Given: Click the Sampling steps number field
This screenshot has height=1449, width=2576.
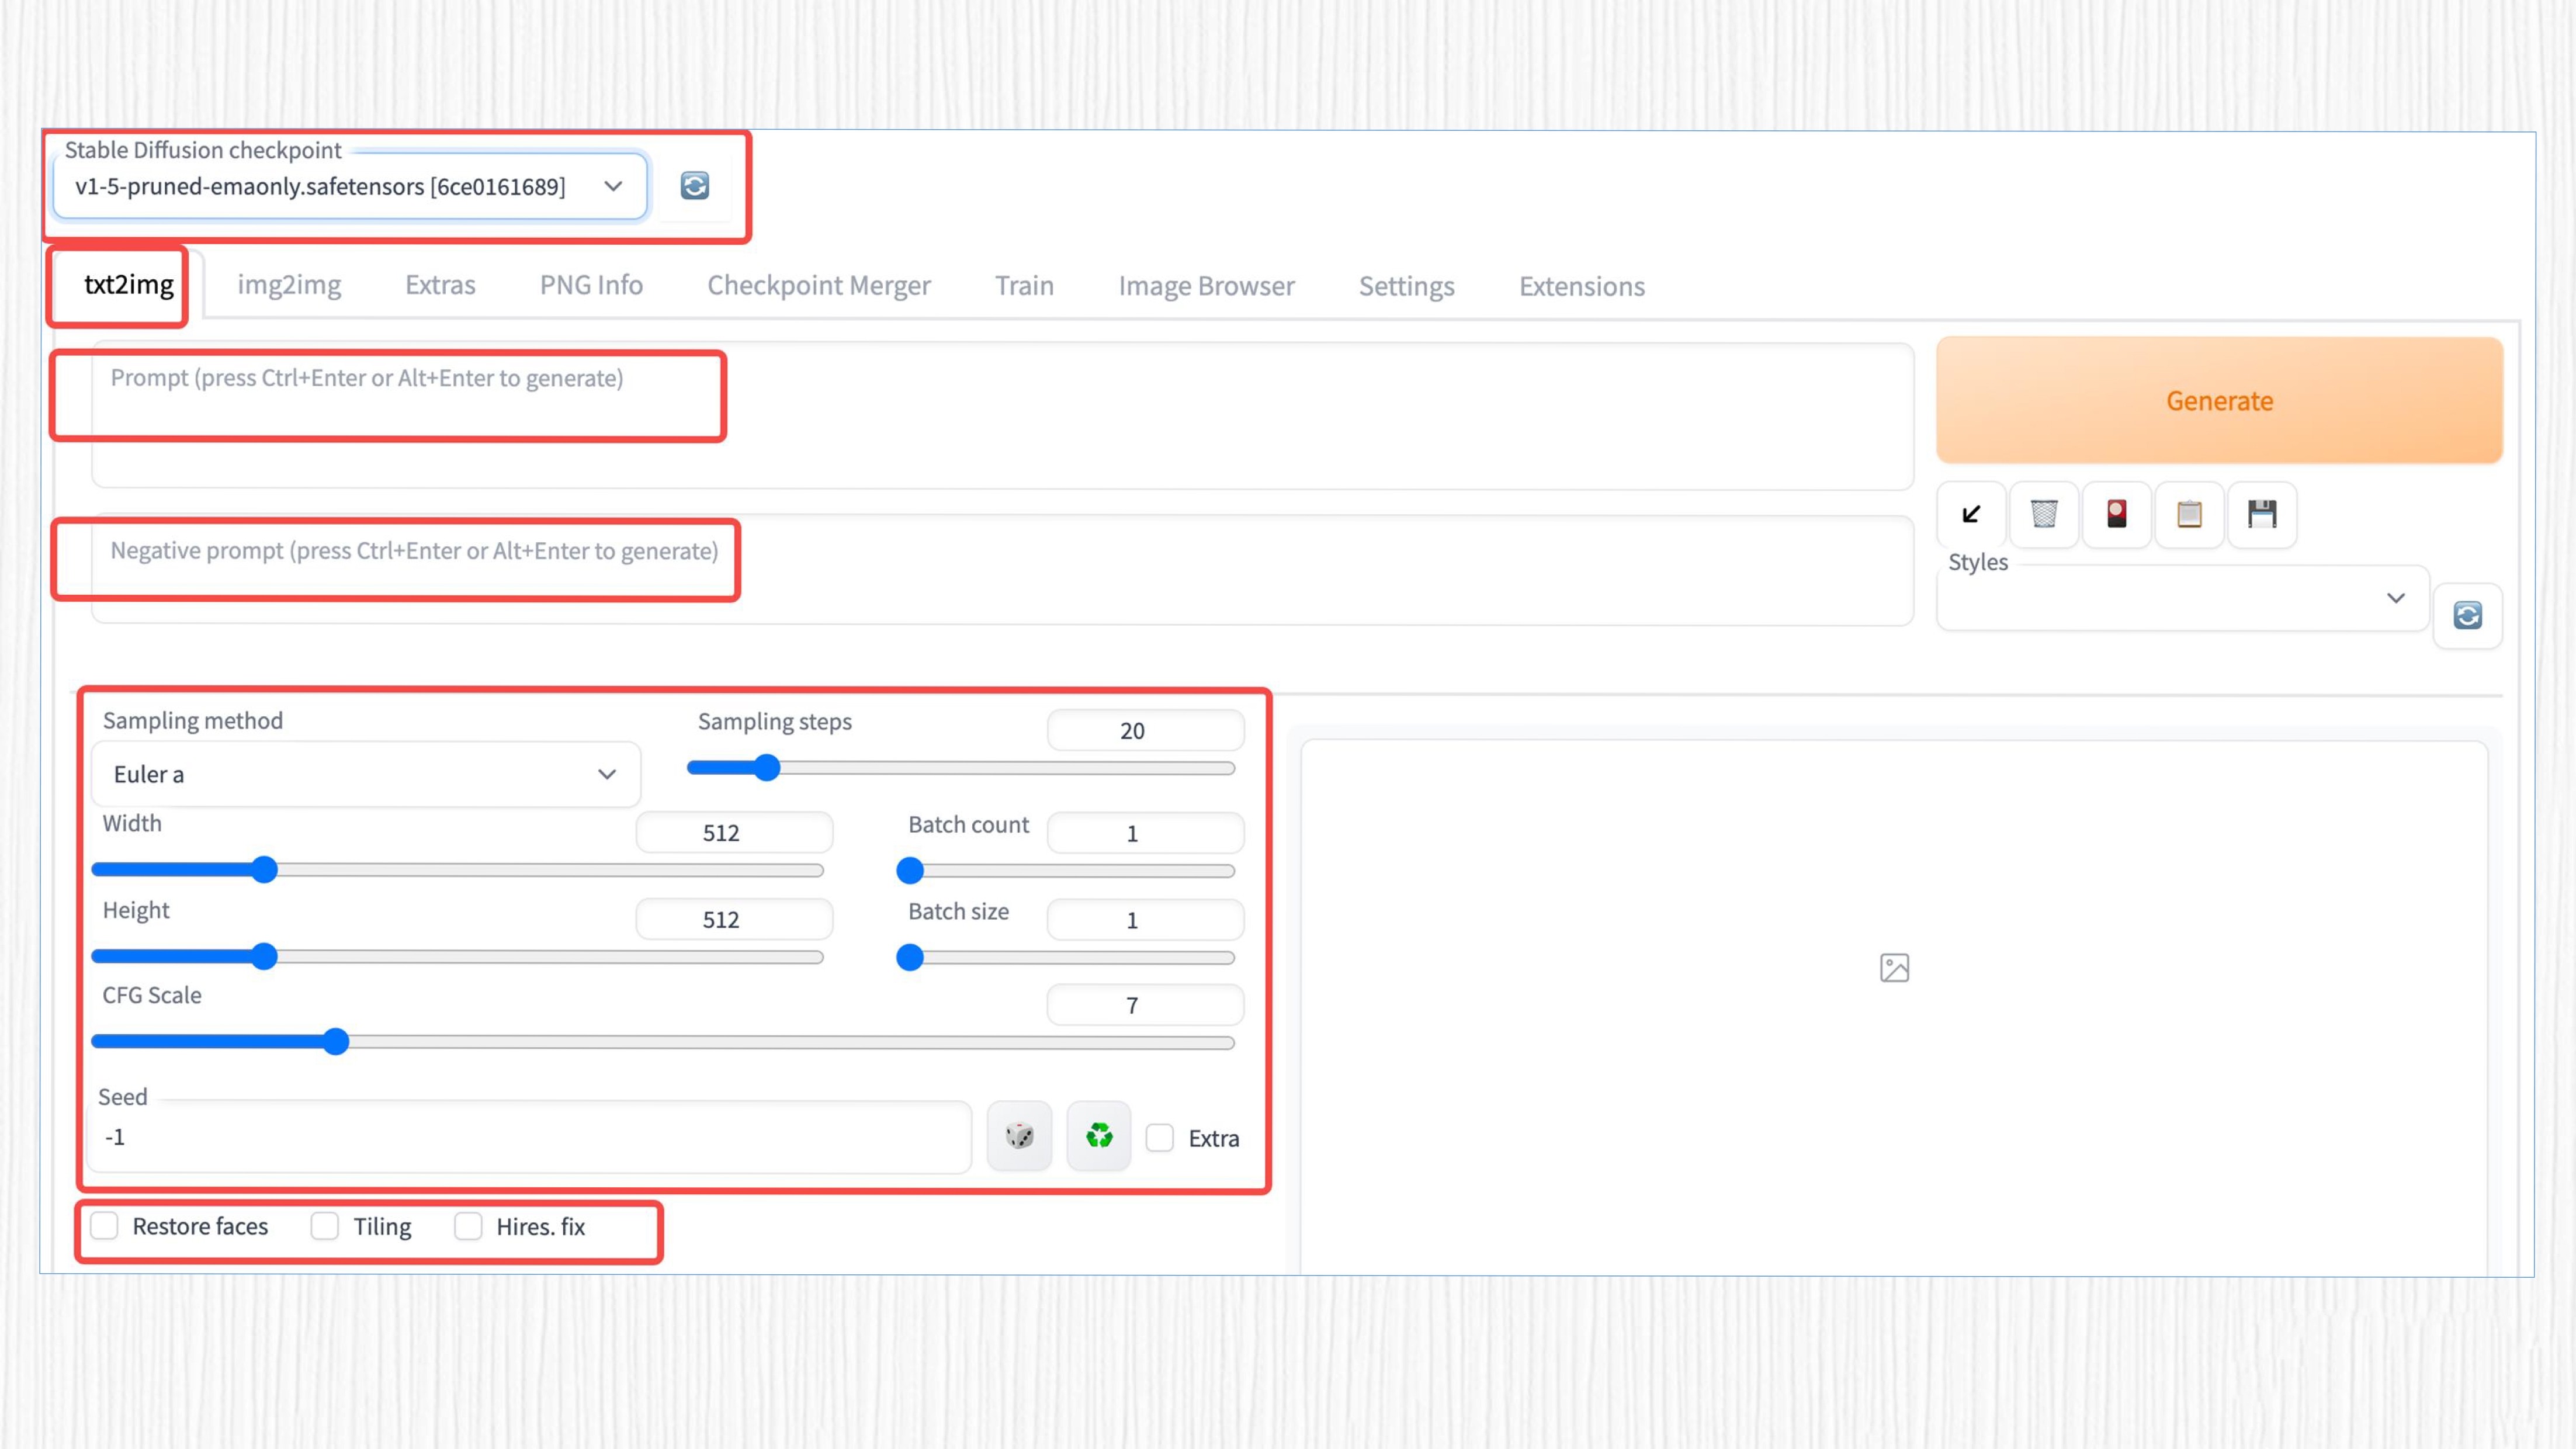Looking at the screenshot, I should 1145,731.
